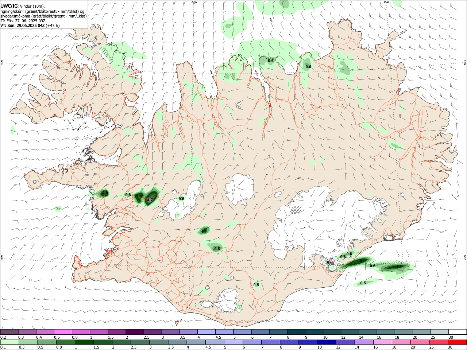
Task: Pick the upper snow legend swatch labeled 4.5
Action: 224,332
